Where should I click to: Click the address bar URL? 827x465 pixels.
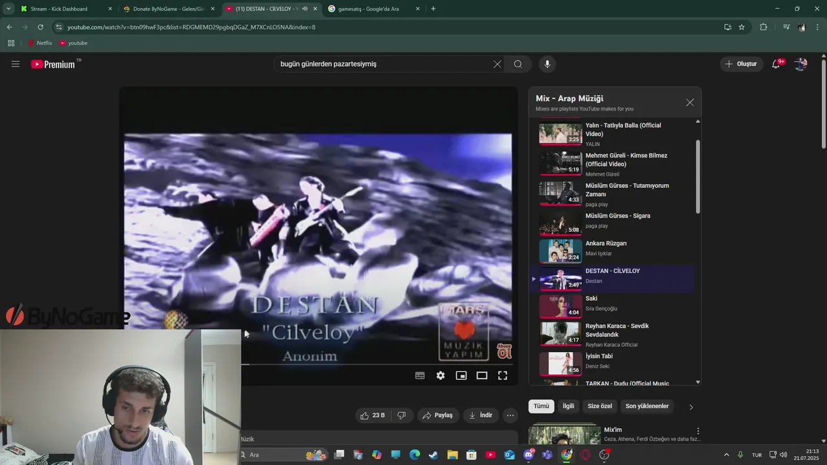(191, 27)
